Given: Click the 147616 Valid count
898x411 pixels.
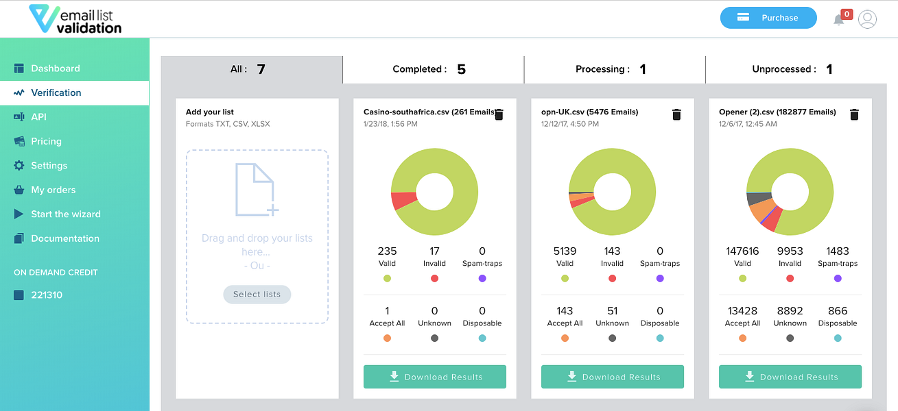Looking at the screenshot, I should tap(742, 251).
